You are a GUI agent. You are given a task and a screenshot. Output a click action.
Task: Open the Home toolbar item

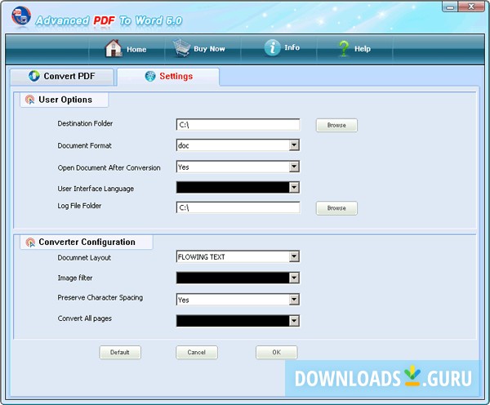coord(126,49)
